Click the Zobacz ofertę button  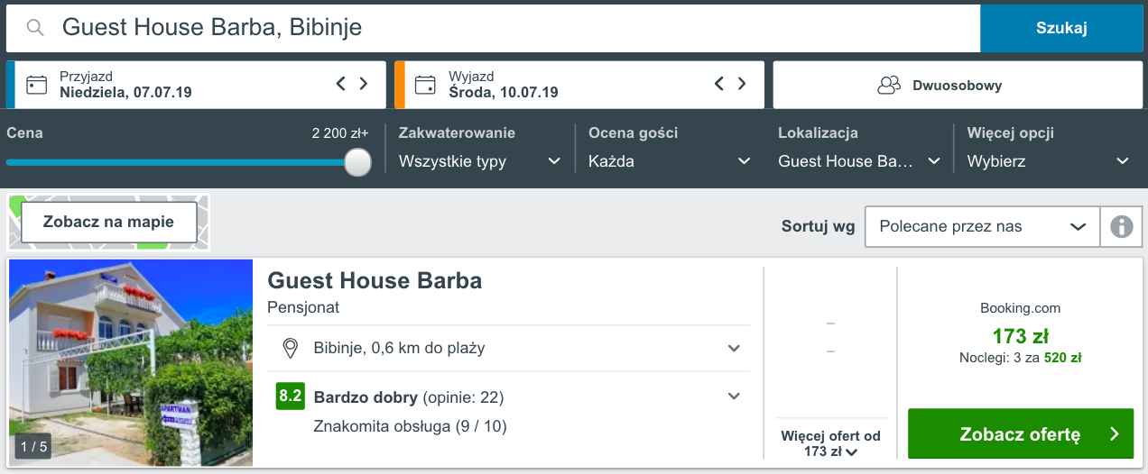[x=1021, y=434]
